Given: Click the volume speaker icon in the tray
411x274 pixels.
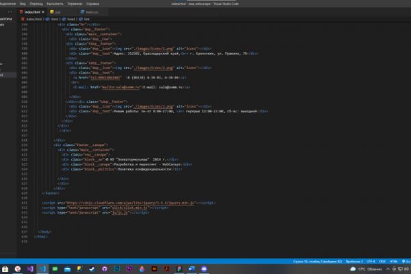Looking at the screenshot, I should pyautogui.click(x=406, y=269).
